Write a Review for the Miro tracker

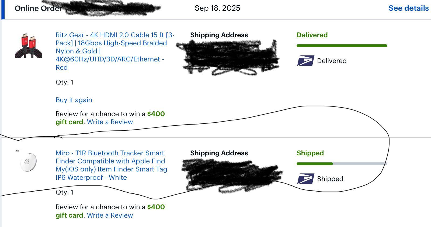(x=110, y=215)
